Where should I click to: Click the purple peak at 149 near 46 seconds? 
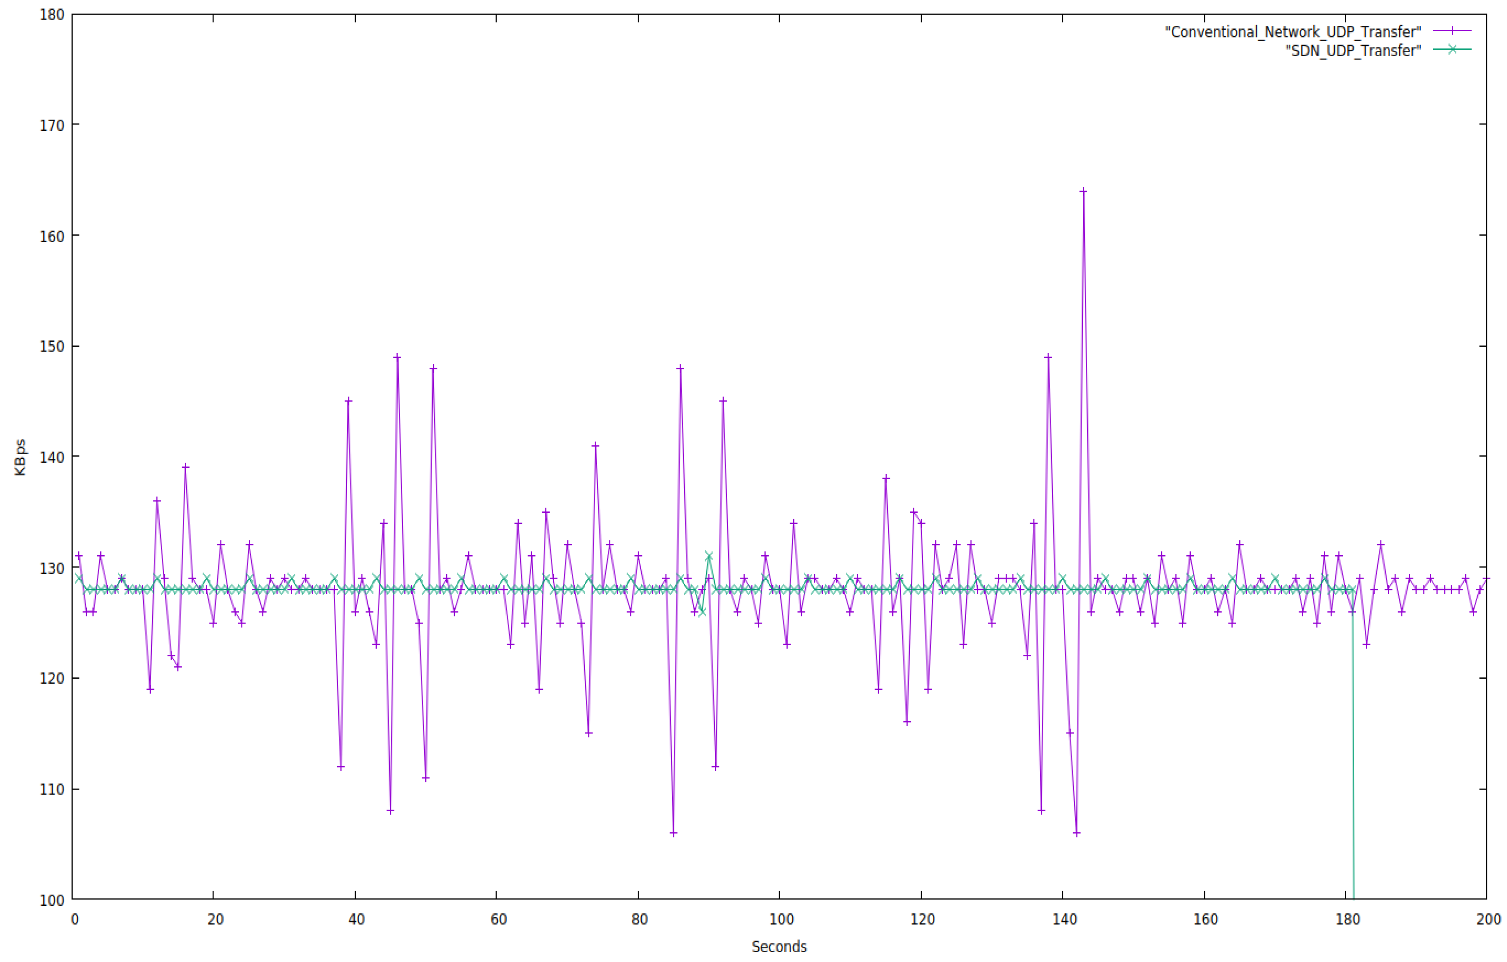pos(397,357)
